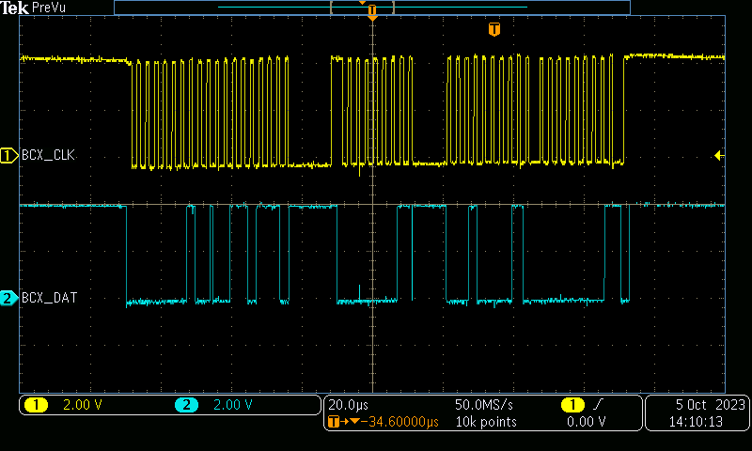This screenshot has width=752, height=451.
Task: Click the bracketed window in record overview bar
Action: (x=362, y=8)
